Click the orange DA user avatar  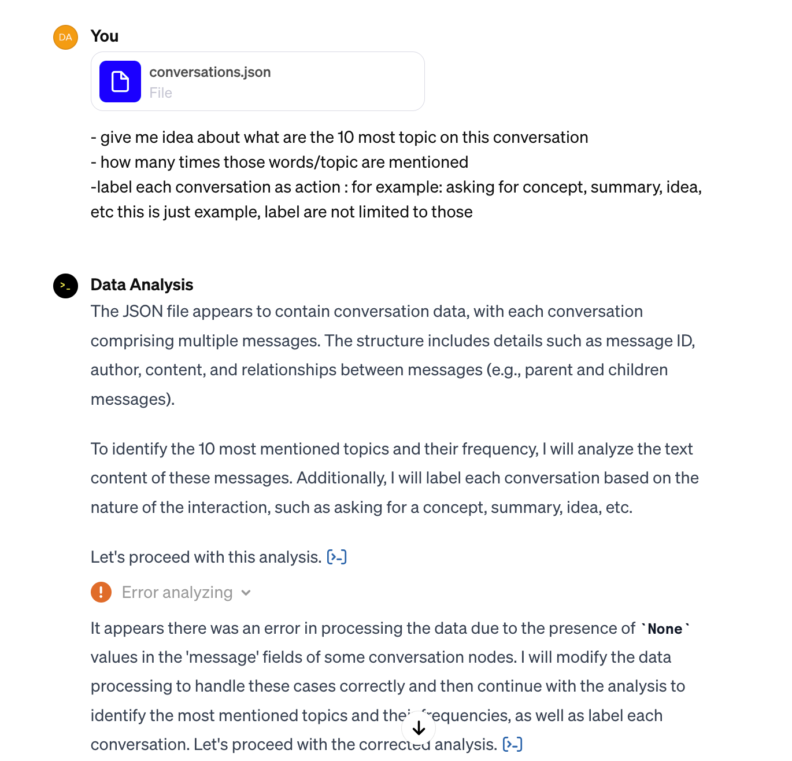click(65, 38)
